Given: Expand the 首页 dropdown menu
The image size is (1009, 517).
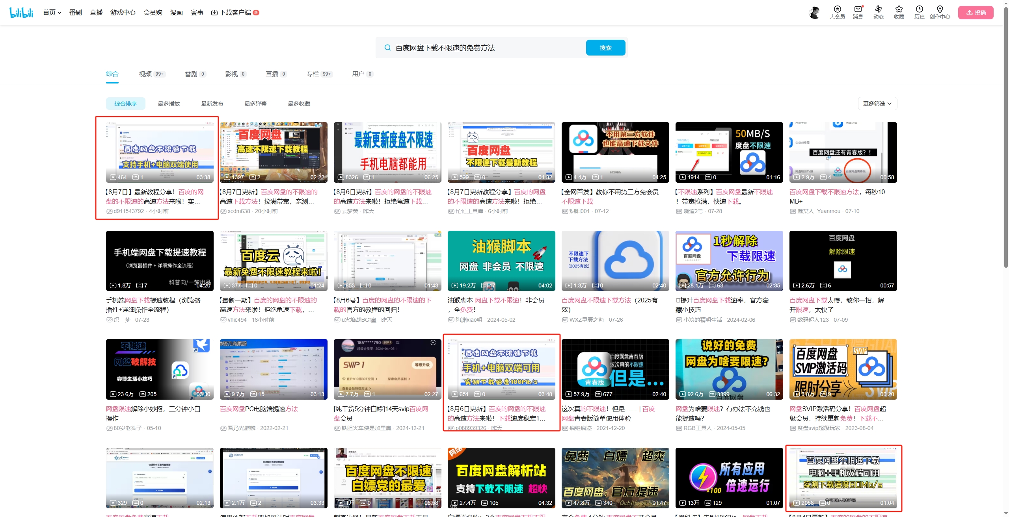Looking at the screenshot, I should 52,12.
